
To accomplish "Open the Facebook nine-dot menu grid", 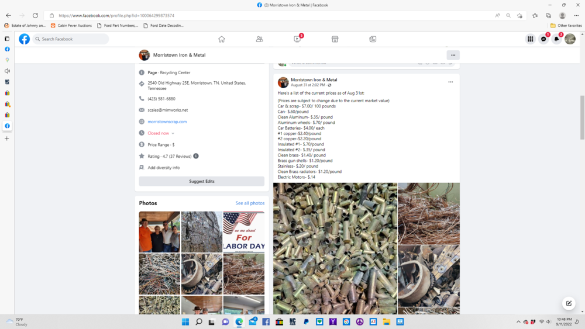I will click(530, 39).
